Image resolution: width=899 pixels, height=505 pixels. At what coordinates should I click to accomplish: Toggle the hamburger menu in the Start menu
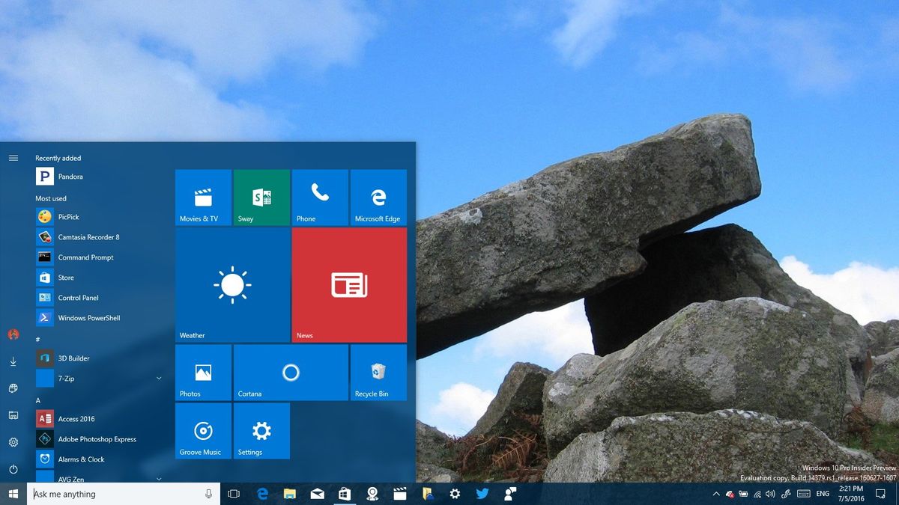[13, 158]
